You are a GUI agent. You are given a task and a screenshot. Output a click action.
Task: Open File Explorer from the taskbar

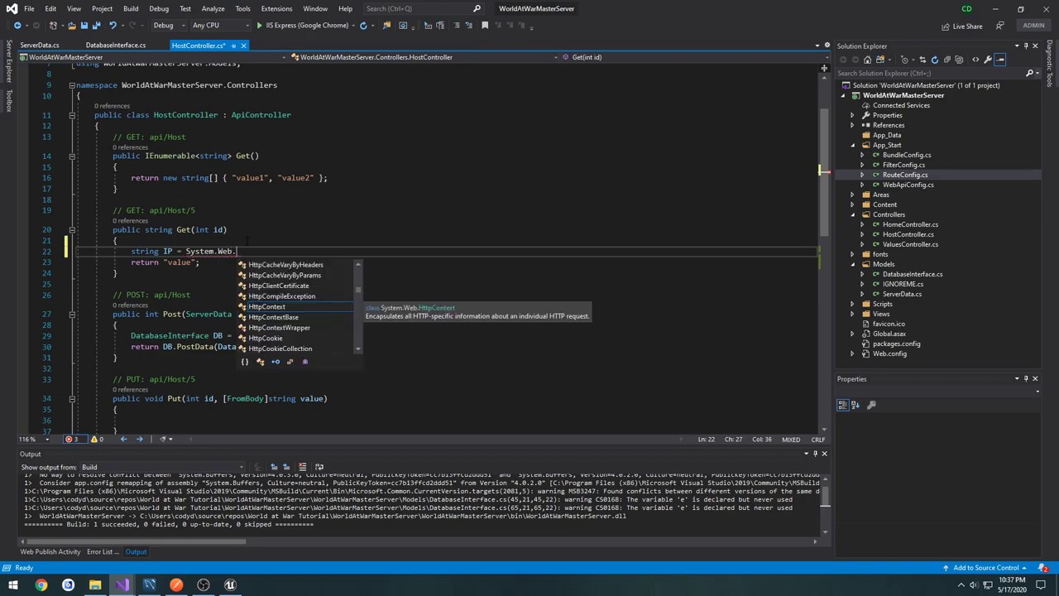click(x=95, y=585)
